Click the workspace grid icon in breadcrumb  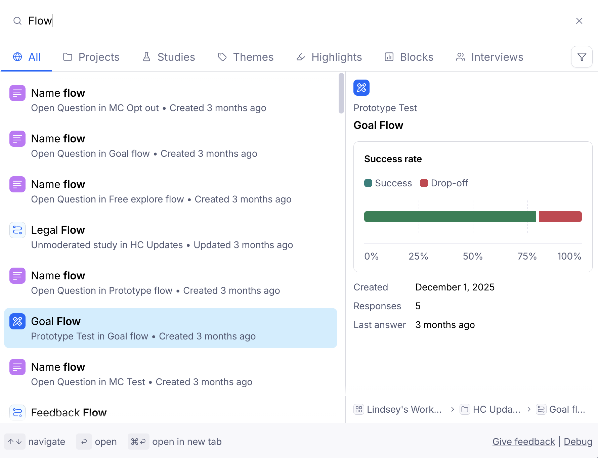coord(359,409)
